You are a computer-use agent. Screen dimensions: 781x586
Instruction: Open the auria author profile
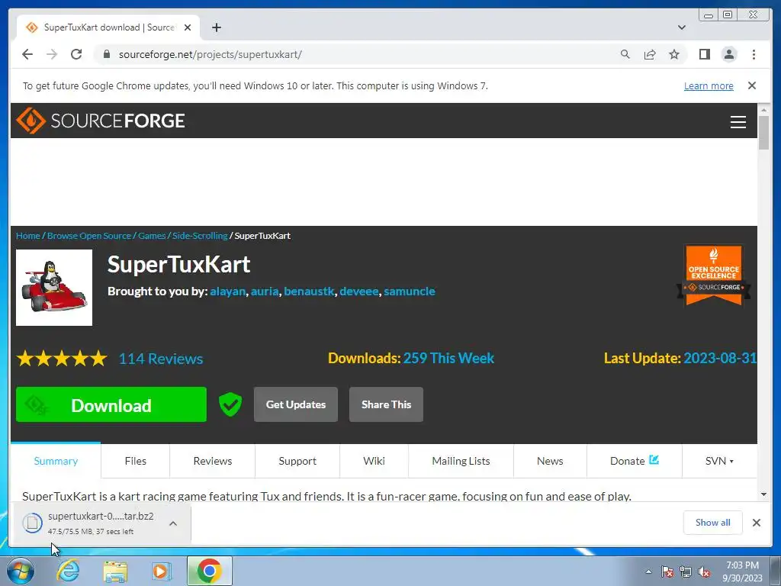click(265, 291)
